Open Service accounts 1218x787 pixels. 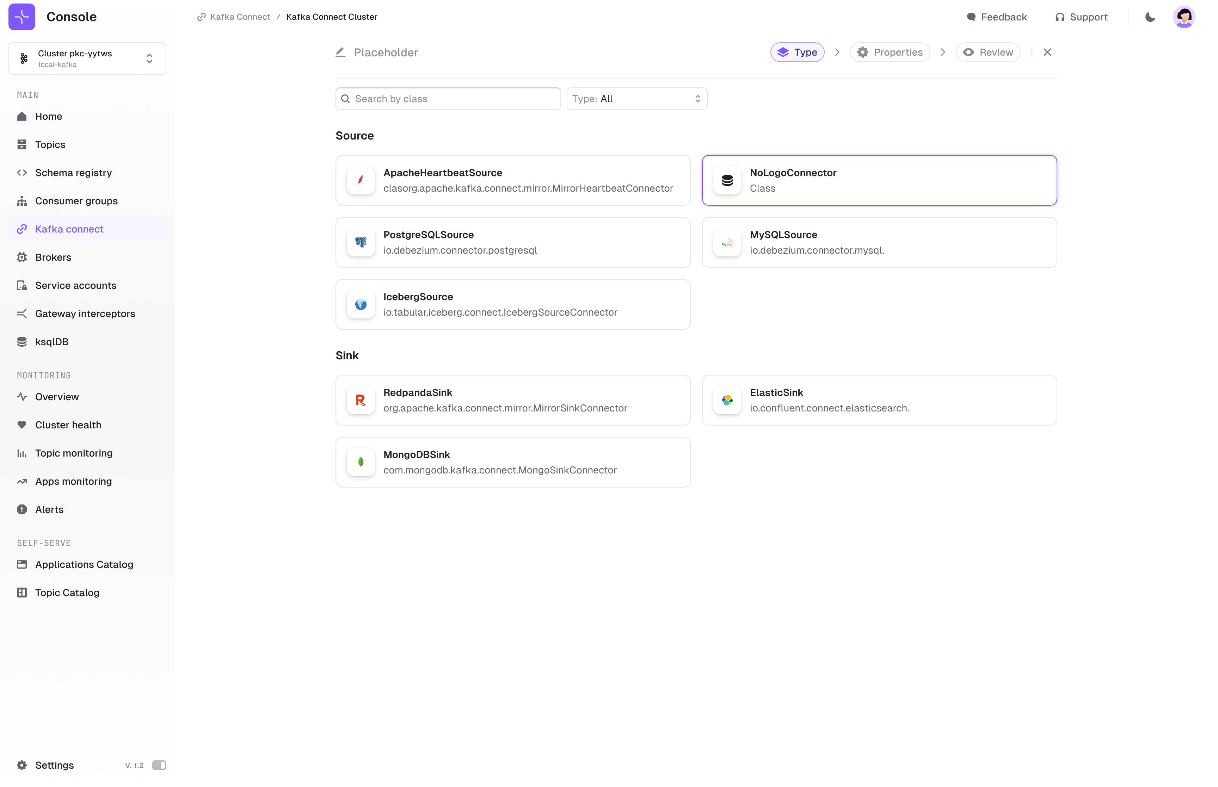pos(75,285)
